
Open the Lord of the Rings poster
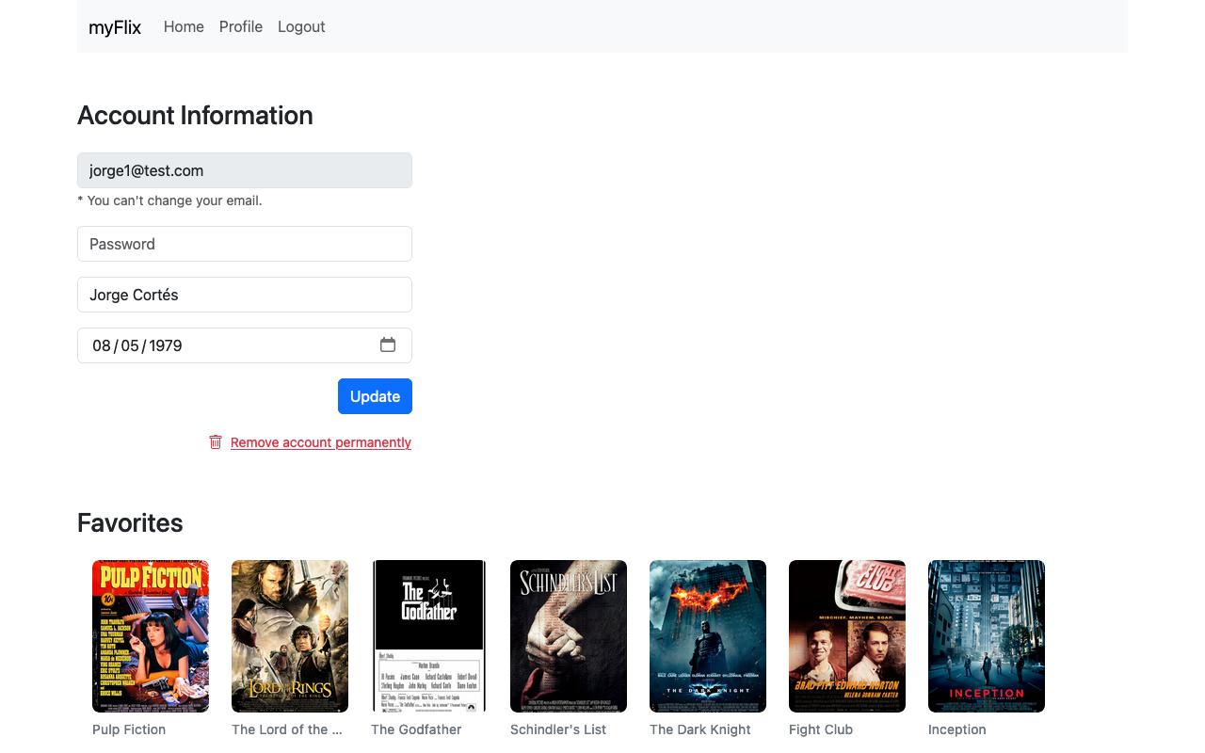(x=290, y=636)
